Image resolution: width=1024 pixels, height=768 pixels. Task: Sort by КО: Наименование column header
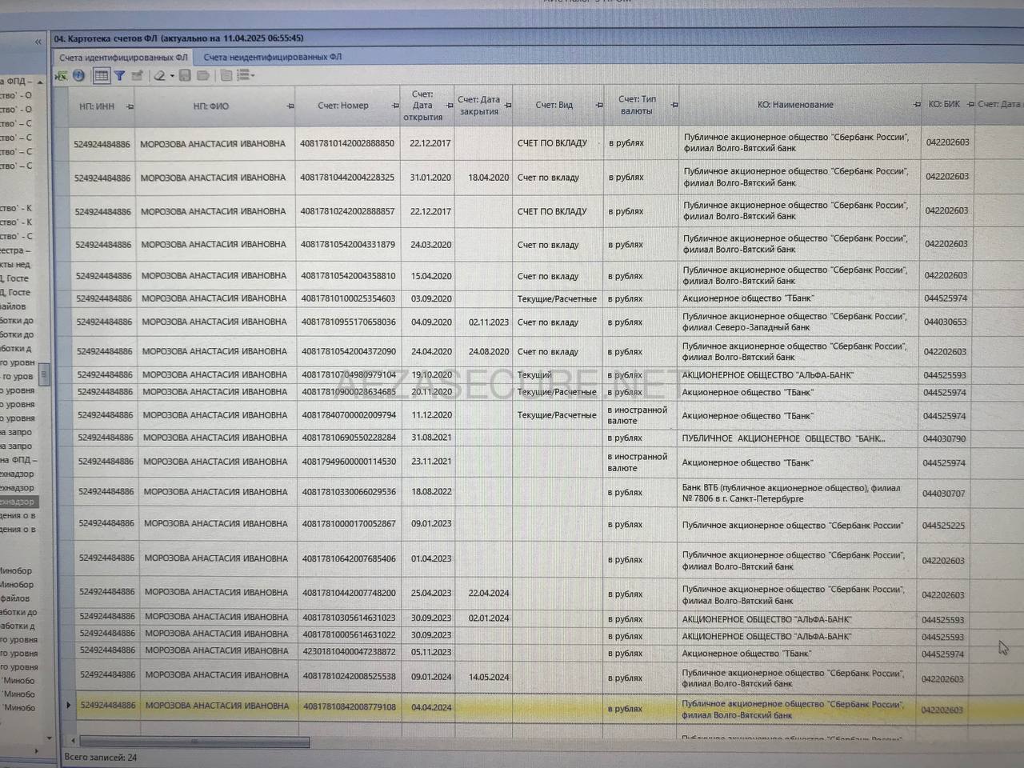pyautogui.click(x=795, y=105)
